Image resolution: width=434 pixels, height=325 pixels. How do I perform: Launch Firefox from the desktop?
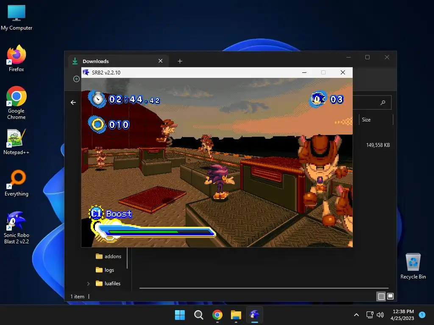coord(17,58)
